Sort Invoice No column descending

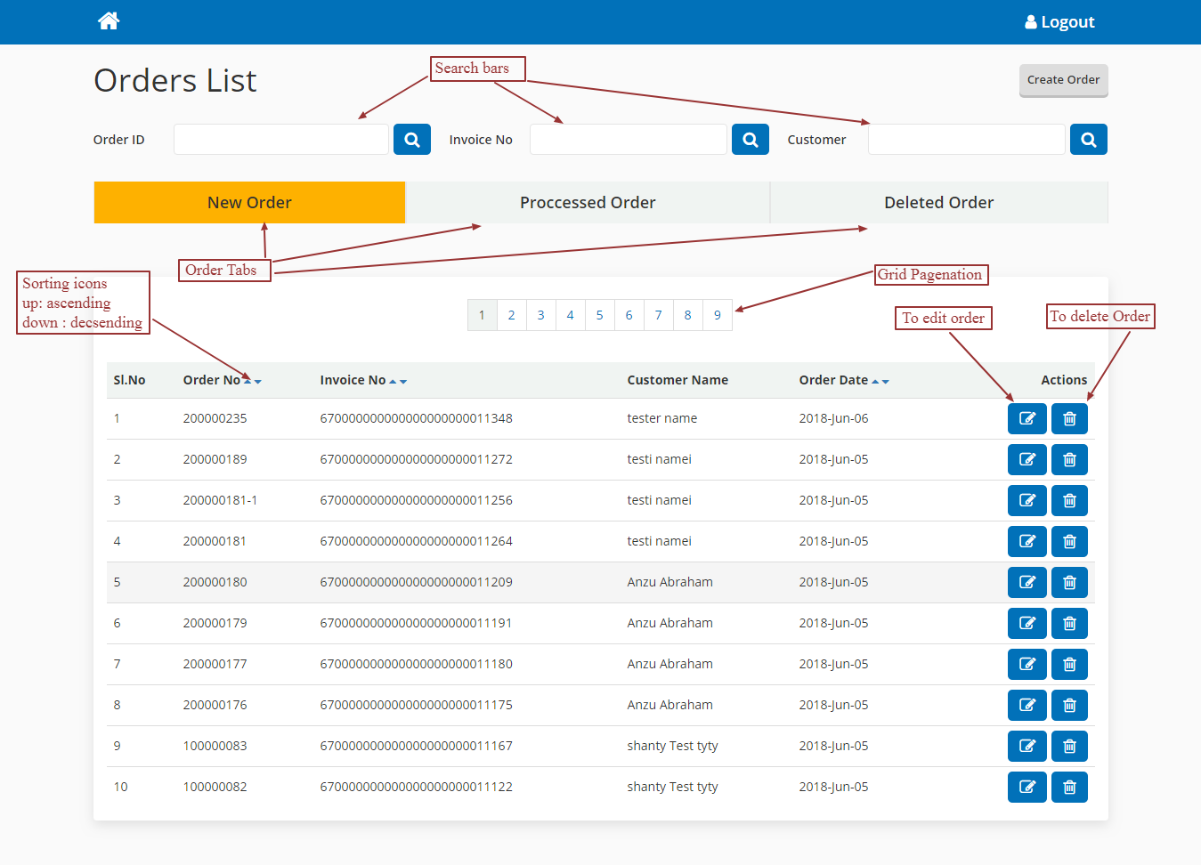tap(403, 382)
